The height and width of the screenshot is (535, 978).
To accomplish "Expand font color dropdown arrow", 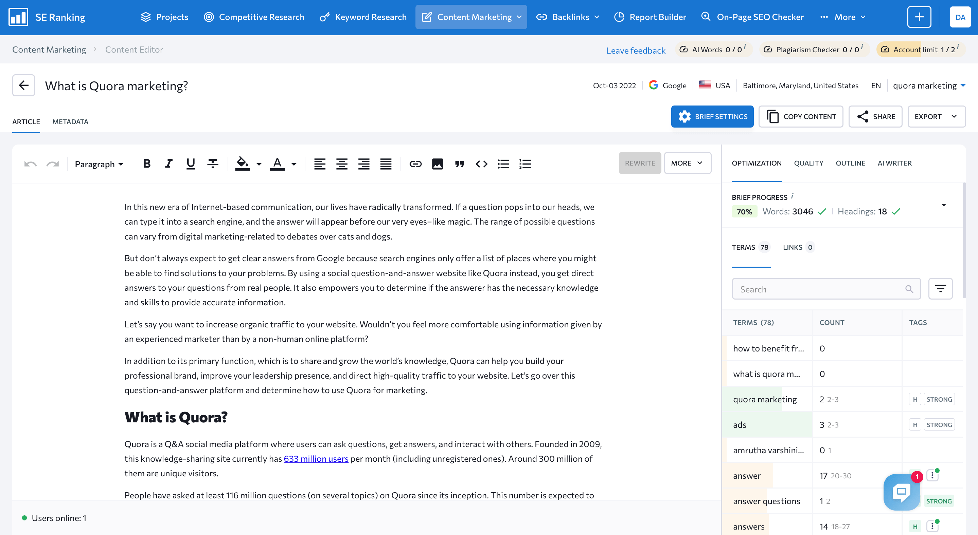I will click(x=294, y=164).
